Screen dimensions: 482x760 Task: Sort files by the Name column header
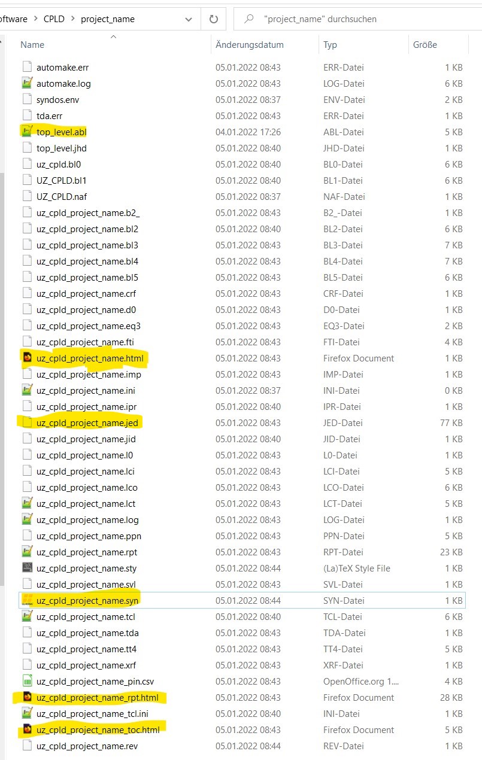coord(32,45)
